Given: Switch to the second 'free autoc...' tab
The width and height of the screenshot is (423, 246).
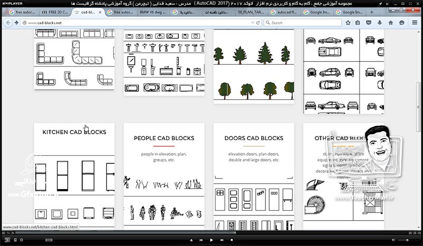Looking at the screenshot, I should pos(121,12).
